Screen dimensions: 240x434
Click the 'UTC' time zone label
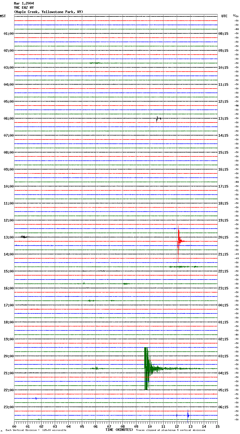point(224,16)
